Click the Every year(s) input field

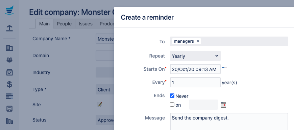(195, 82)
